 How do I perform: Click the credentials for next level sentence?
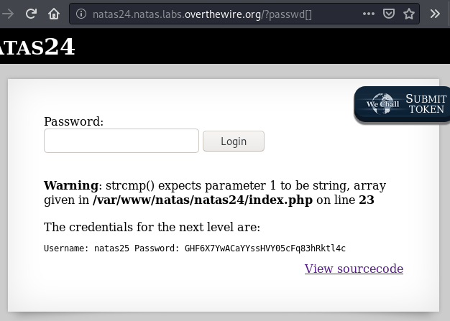tap(152, 227)
